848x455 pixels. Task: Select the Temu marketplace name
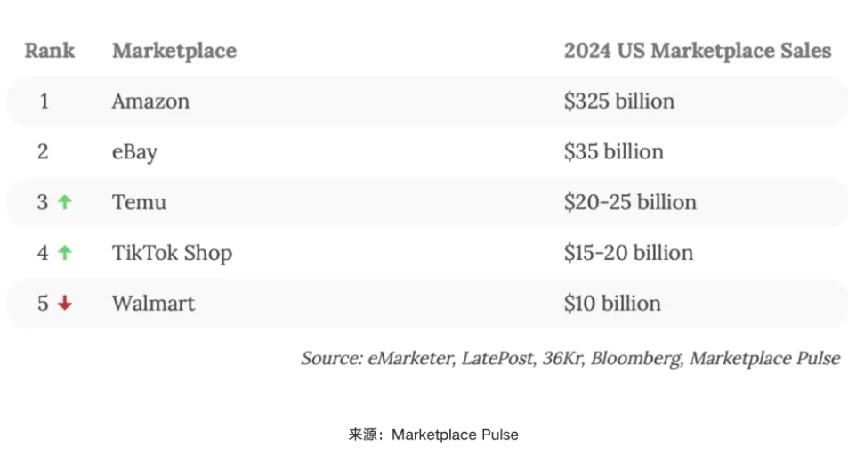point(139,203)
